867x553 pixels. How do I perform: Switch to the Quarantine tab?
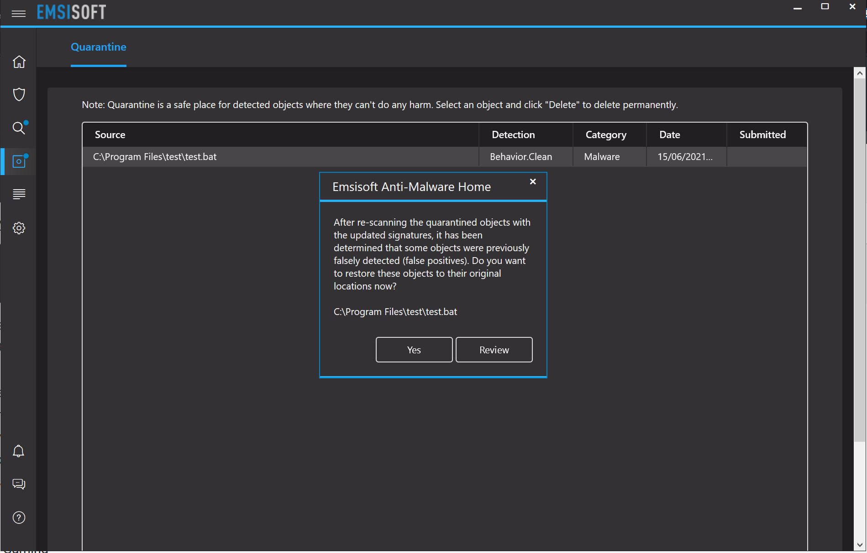[99, 47]
